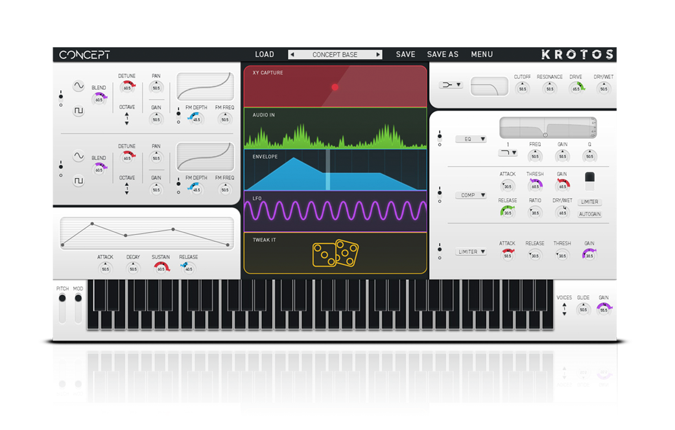Click oscillator 1 Detune knob
The height and width of the screenshot is (430, 675).
tap(128, 87)
